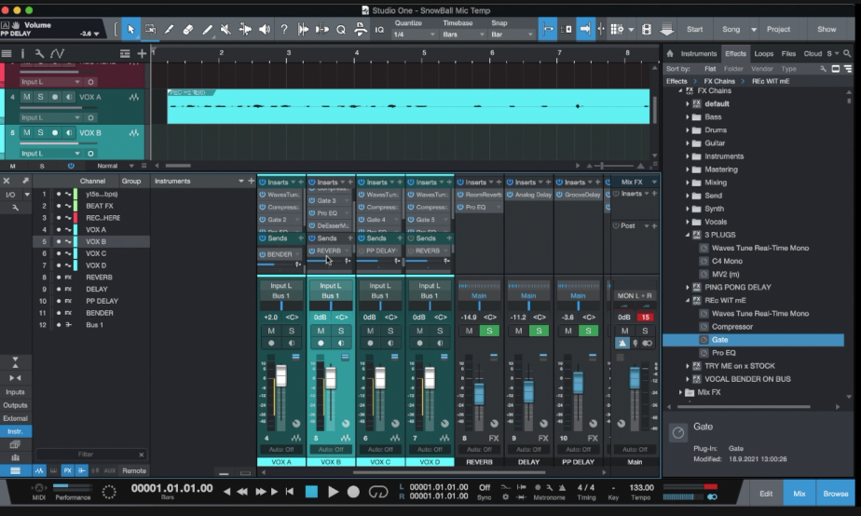Click the console channel Filter field

click(x=86, y=454)
